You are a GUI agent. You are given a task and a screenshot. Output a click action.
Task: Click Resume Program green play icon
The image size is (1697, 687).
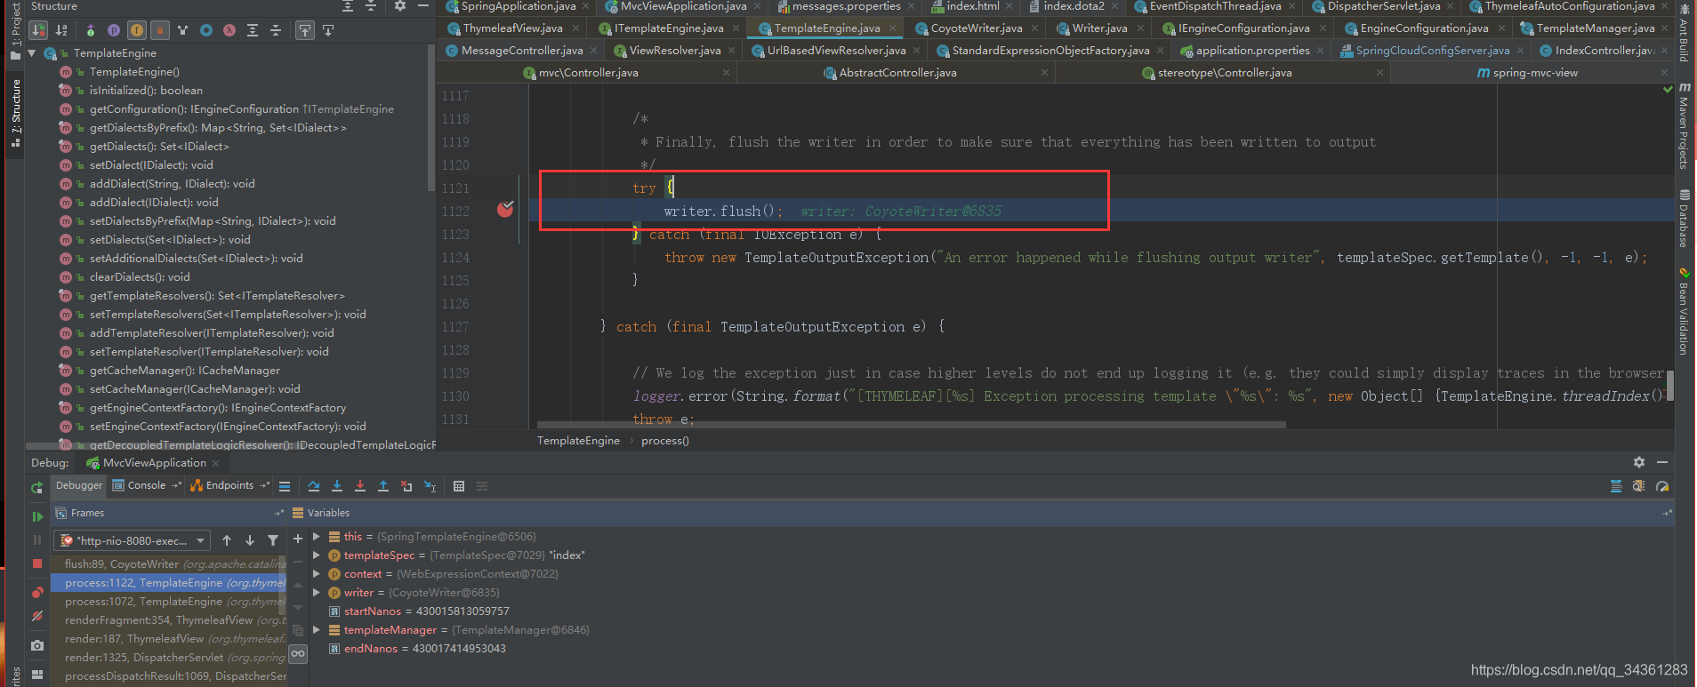click(36, 516)
